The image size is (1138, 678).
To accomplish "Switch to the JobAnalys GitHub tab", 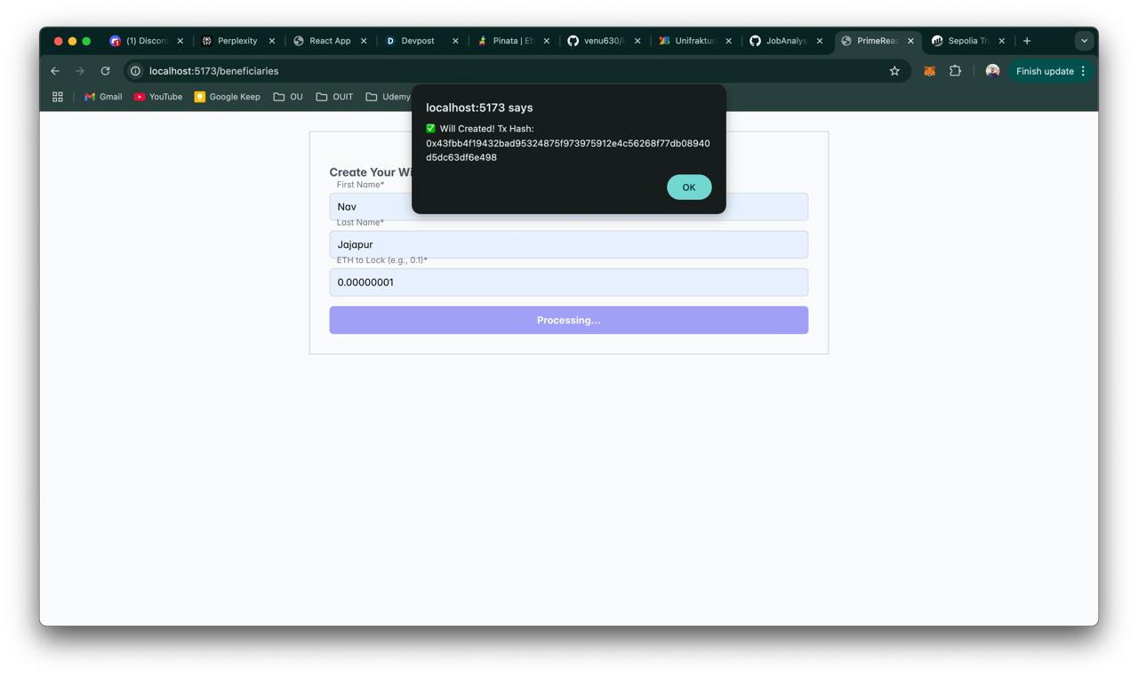I will coord(779,41).
